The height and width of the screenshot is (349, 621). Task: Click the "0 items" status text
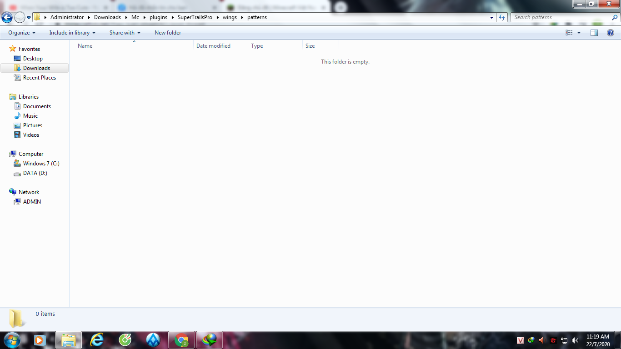(x=45, y=314)
